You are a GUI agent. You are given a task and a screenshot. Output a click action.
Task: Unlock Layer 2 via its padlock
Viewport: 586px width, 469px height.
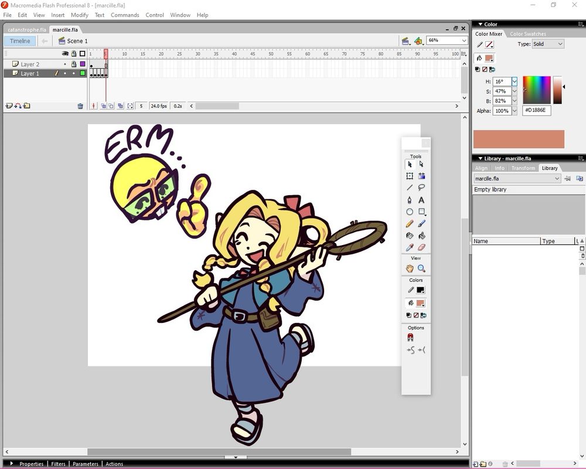74,64
